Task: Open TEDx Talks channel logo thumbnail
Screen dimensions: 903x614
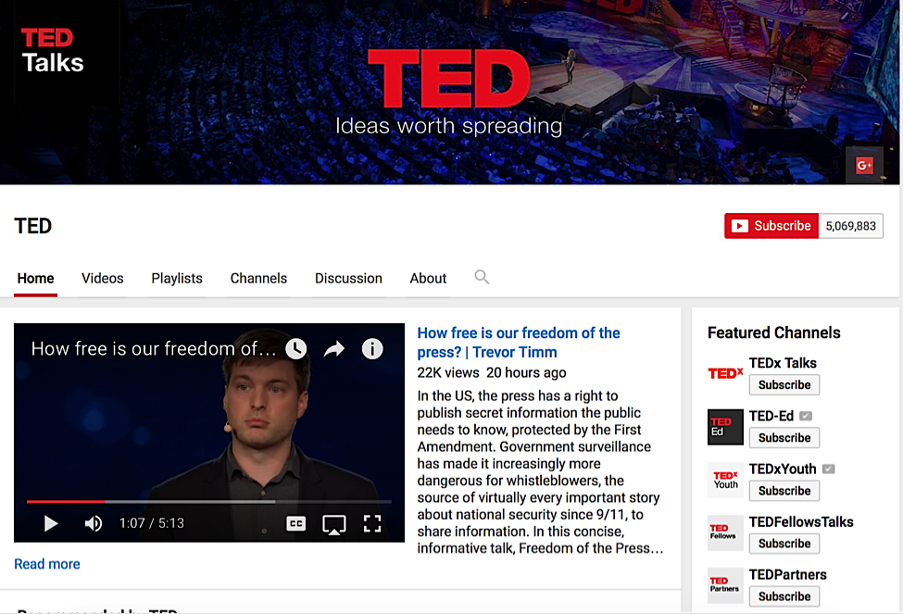Action: [725, 374]
